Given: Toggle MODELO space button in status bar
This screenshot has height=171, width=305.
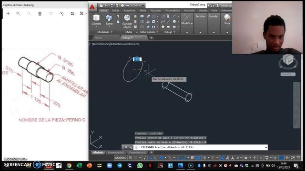Looking at the screenshot, I should [x=121, y=158].
